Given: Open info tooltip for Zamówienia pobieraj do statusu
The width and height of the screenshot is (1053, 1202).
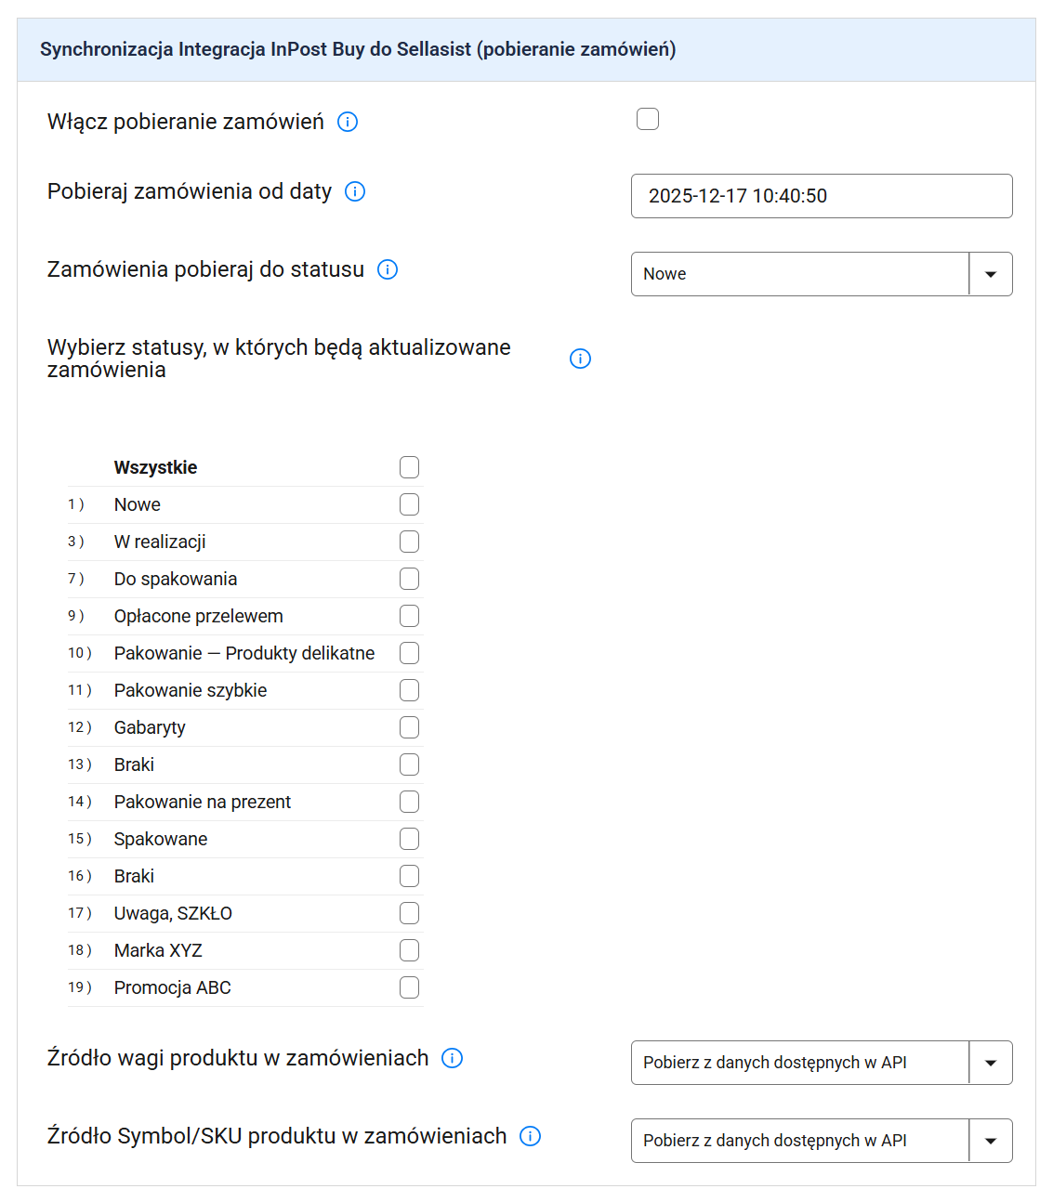Looking at the screenshot, I should click(388, 269).
